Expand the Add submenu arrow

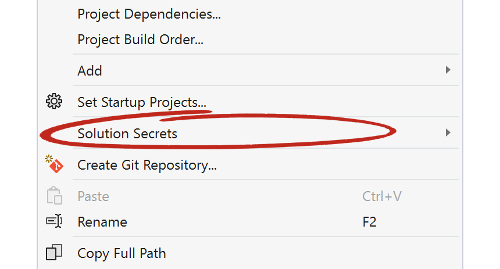pos(448,70)
